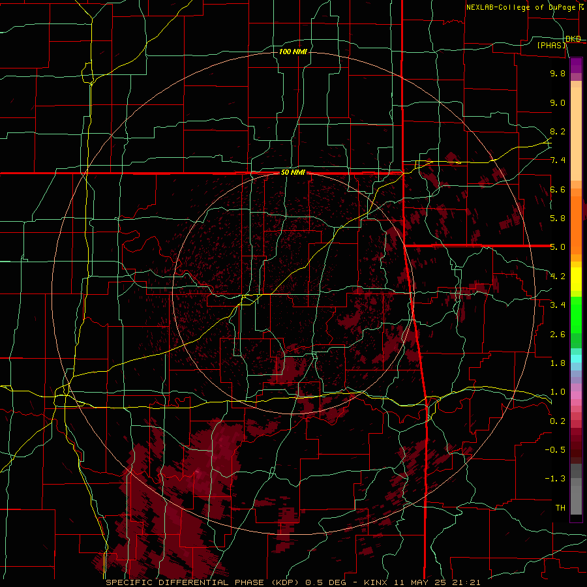Click the 5.8 value on the color scale

pos(558,218)
